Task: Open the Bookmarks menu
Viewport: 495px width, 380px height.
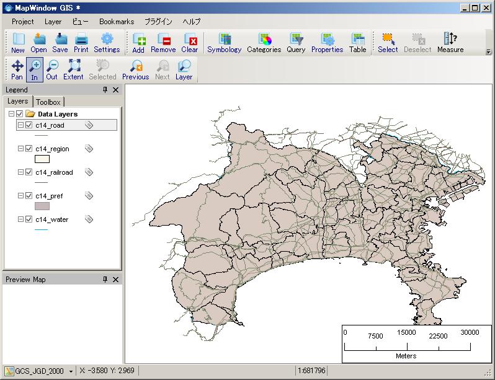Action: tap(117, 22)
